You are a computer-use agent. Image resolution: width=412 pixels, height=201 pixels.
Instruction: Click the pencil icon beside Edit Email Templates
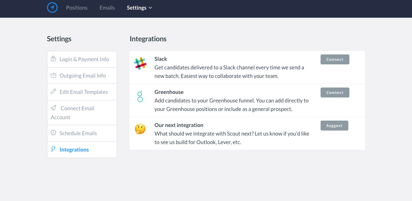53,91
